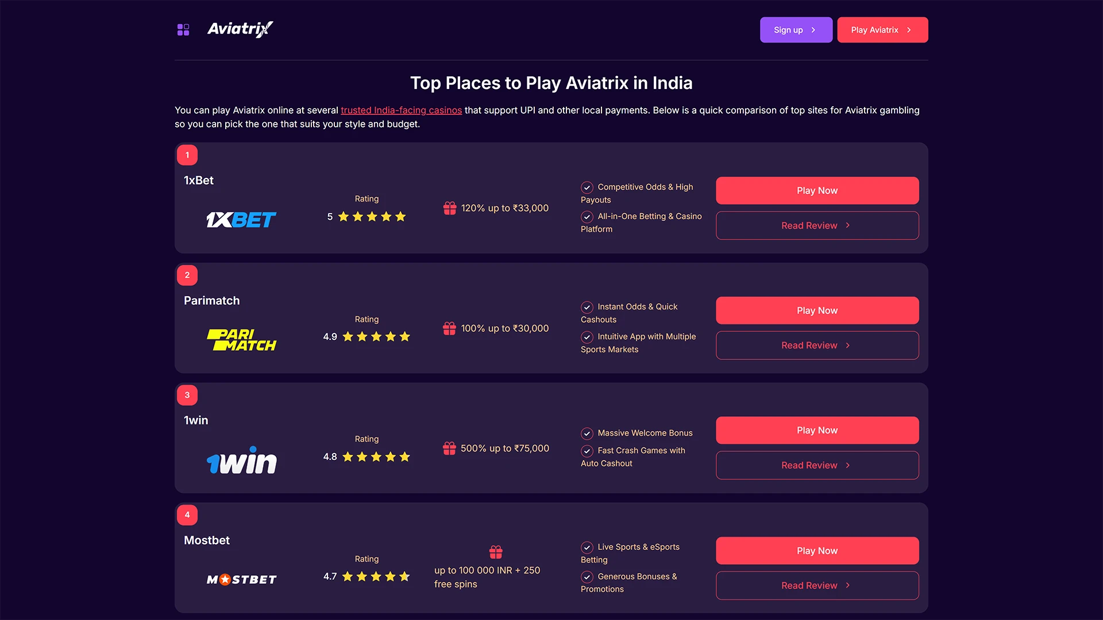This screenshot has height=620, width=1103.
Task: Select the 1win logo
Action: [241, 459]
